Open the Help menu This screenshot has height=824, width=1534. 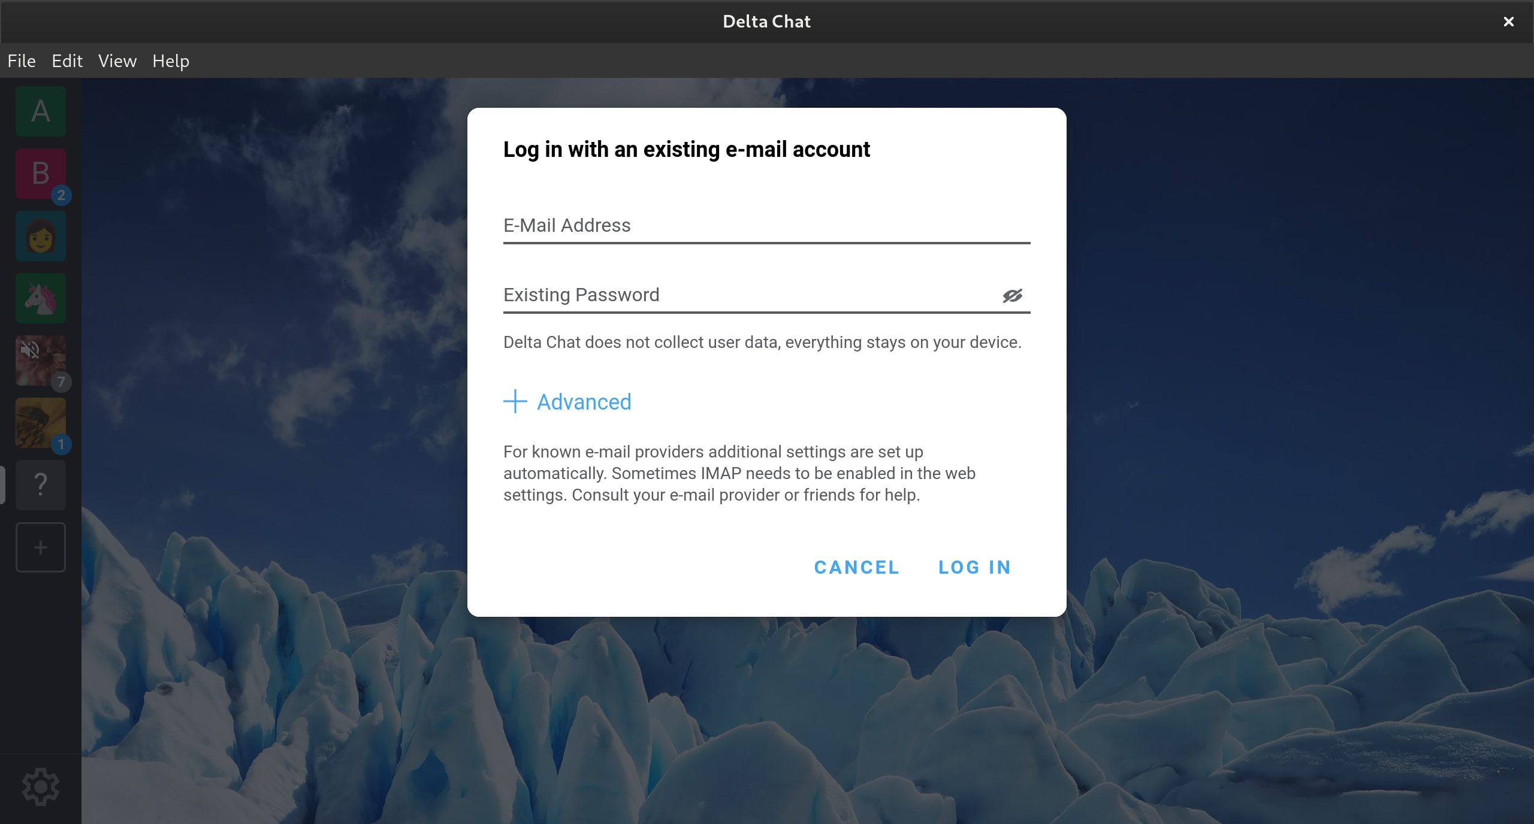click(x=171, y=61)
